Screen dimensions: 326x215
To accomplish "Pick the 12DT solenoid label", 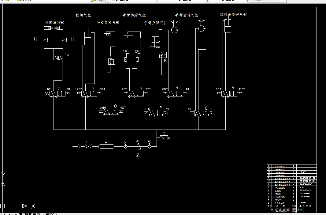I will pos(218,89).
